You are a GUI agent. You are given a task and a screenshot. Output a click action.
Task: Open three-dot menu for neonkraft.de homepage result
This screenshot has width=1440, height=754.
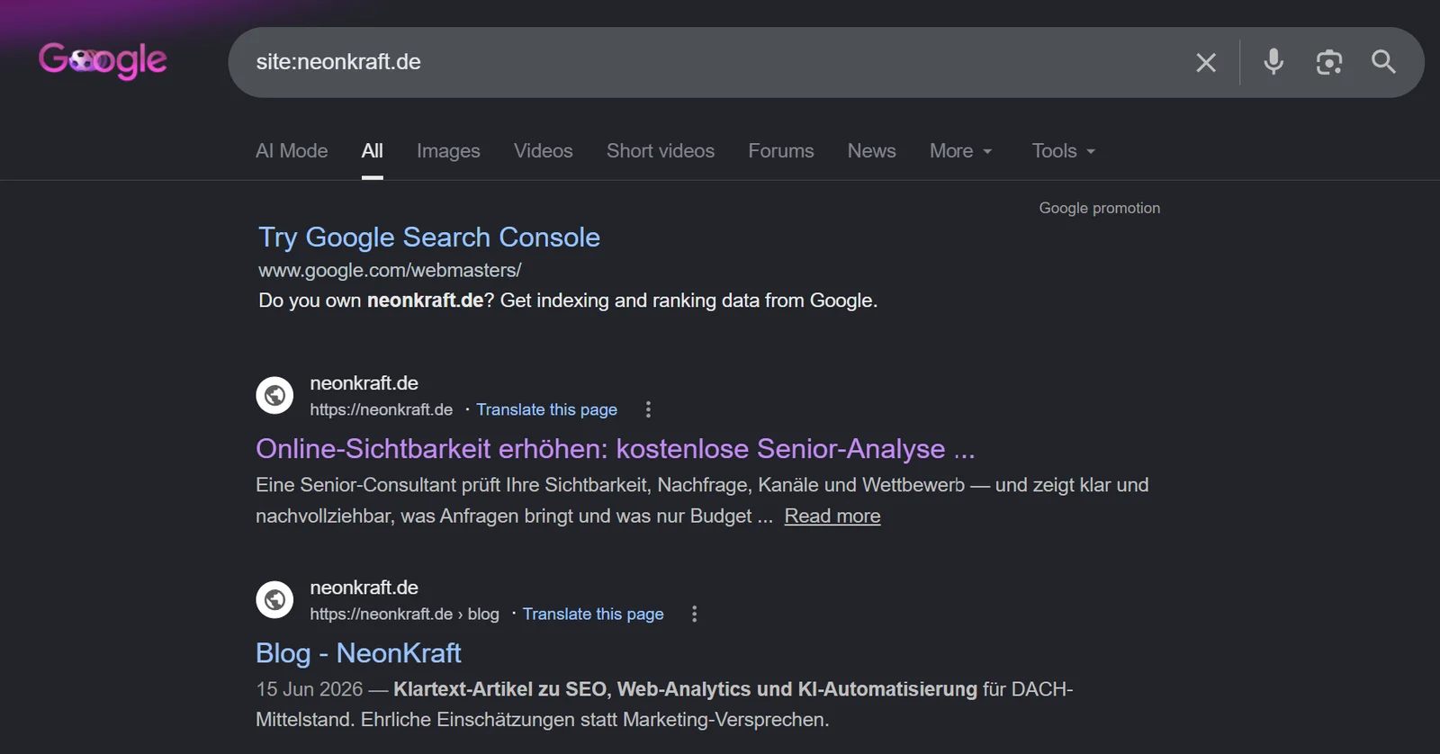(x=648, y=409)
